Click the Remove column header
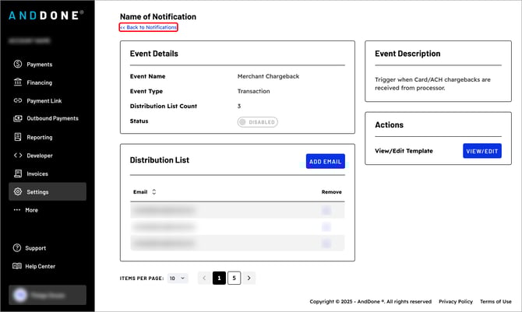Viewport: 522px width, 312px height. (x=332, y=192)
